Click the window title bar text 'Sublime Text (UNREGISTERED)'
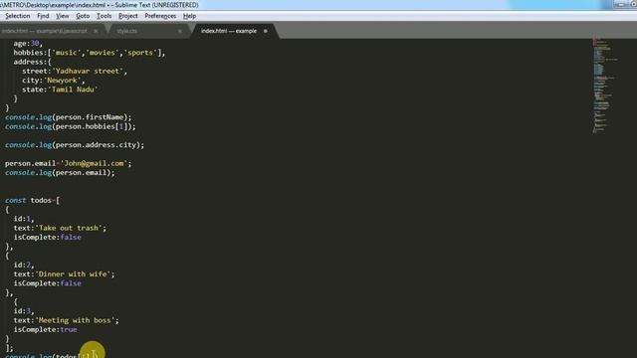This screenshot has height=358, width=637. tap(156, 5)
